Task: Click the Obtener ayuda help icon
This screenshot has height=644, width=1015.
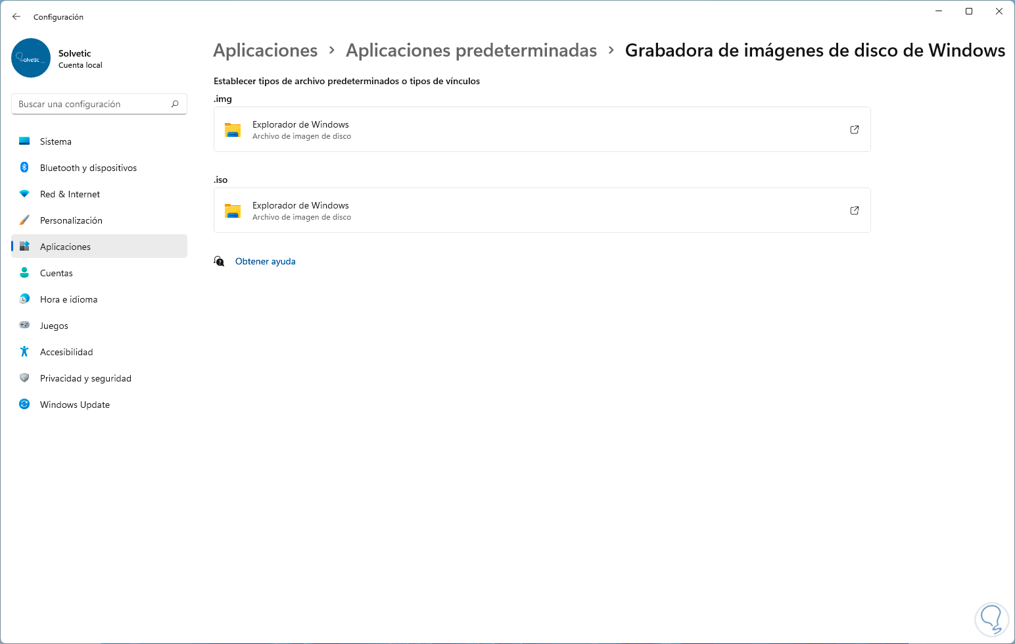Action: point(219,261)
